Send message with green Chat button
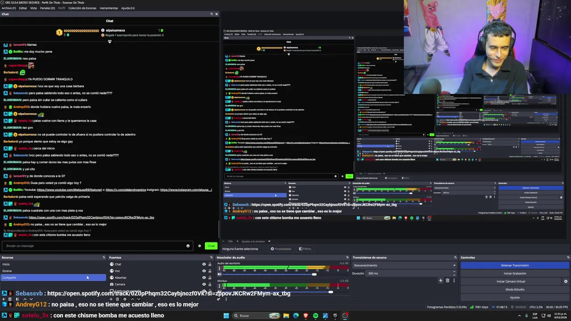The height and width of the screenshot is (321, 571). pyautogui.click(x=211, y=246)
